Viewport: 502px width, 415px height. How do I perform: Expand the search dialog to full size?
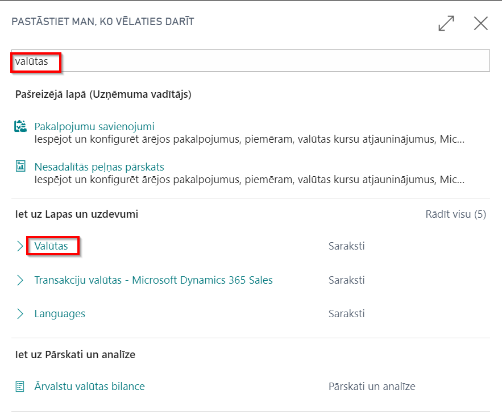446,23
